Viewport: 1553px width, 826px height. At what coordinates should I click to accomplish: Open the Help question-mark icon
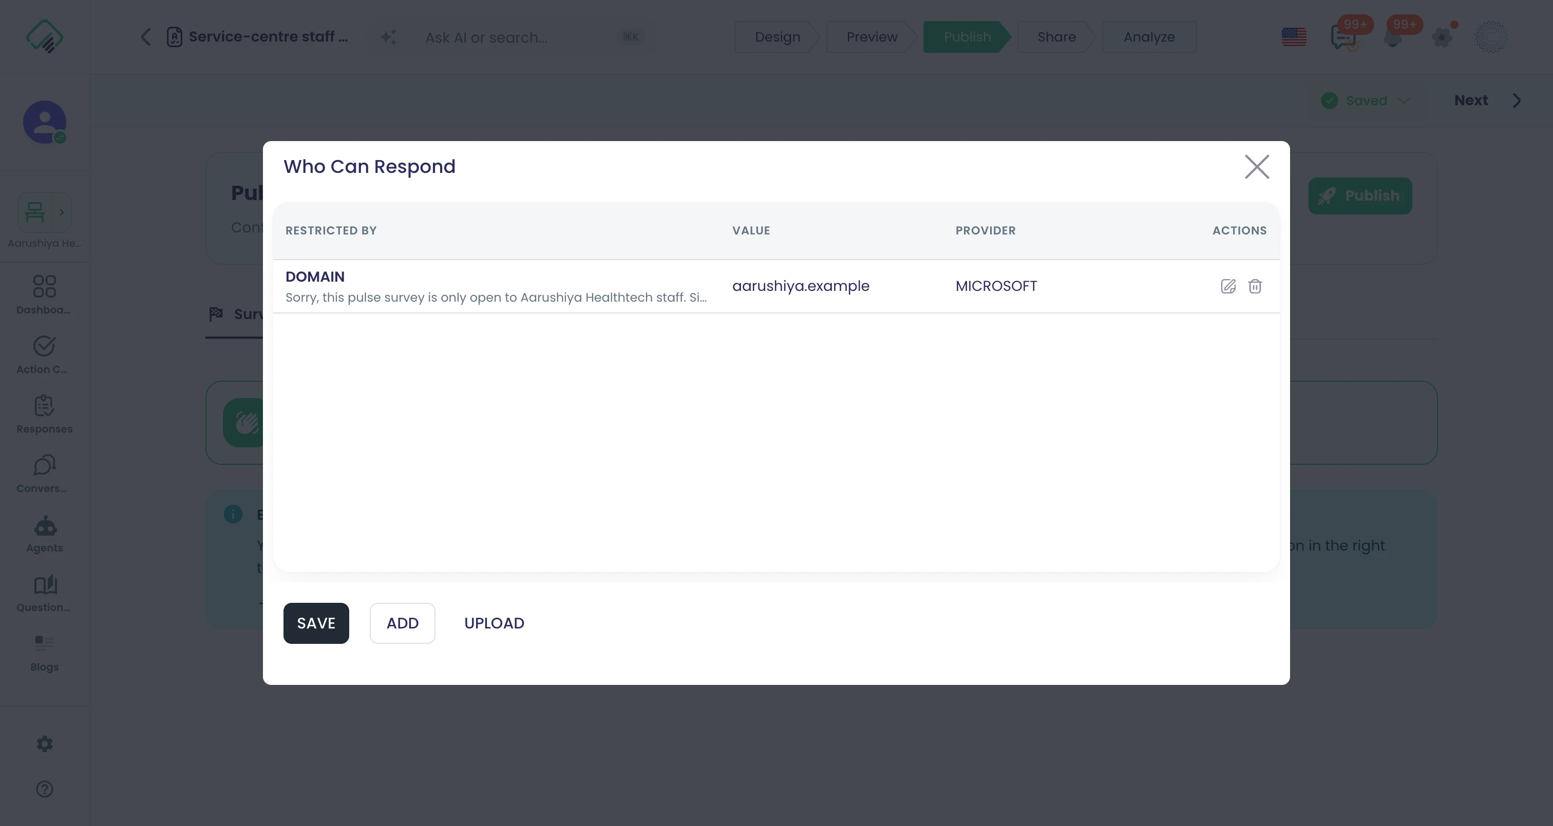[45, 789]
